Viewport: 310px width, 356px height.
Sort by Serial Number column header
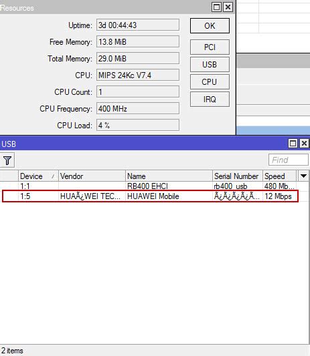(238, 176)
